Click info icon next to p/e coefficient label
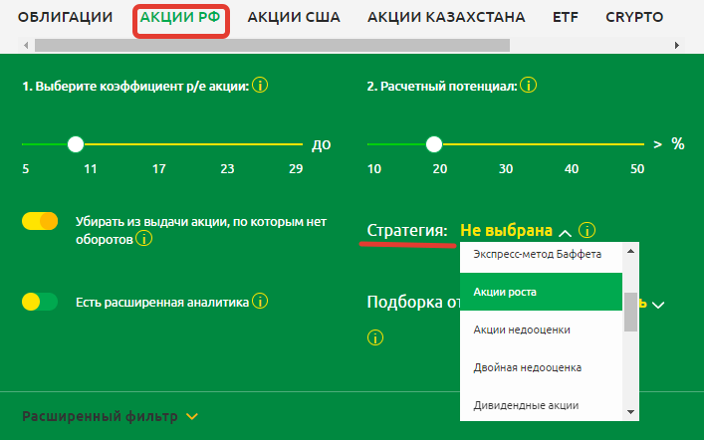The image size is (704, 440). pos(260,86)
